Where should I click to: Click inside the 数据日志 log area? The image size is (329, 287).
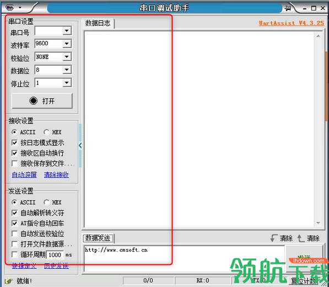pyautogui.click(x=199, y=129)
